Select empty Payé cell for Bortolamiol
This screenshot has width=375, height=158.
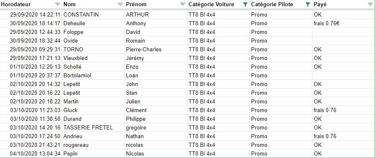(x=344, y=75)
